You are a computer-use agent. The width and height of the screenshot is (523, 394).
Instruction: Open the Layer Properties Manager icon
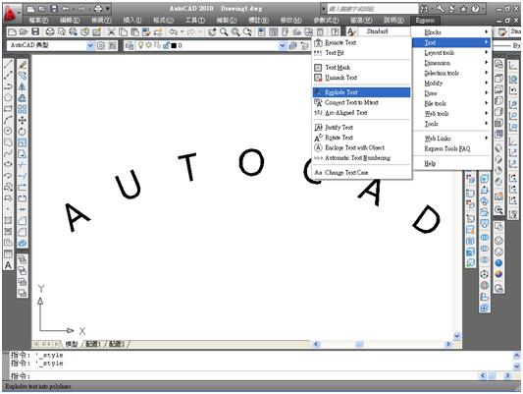pyautogui.click(x=130, y=46)
